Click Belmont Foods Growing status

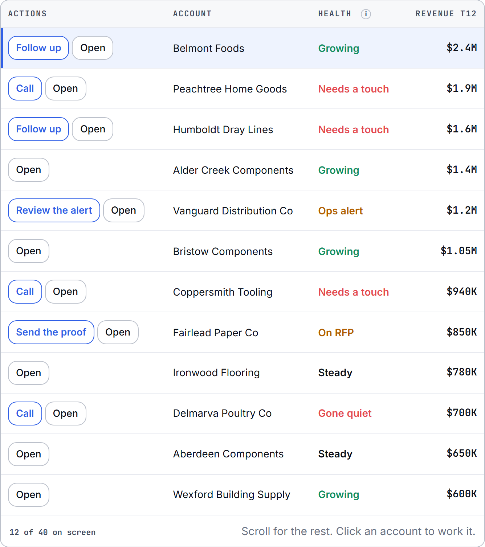(339, 48)
